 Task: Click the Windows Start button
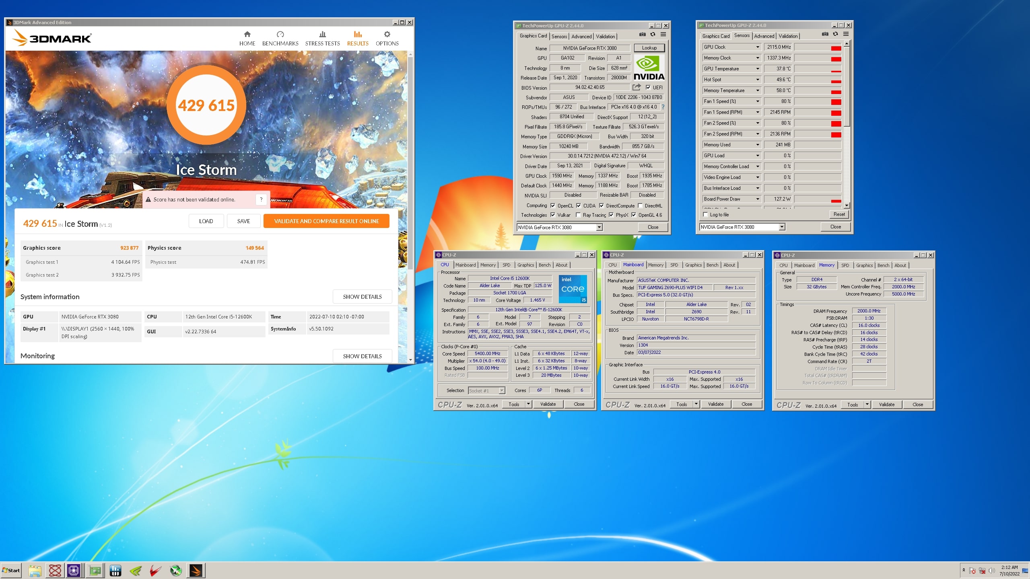coord(11,571)
